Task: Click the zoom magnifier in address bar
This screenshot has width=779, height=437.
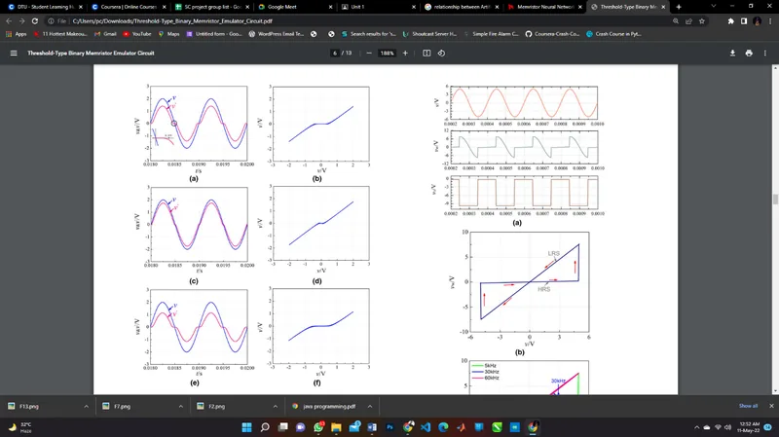Action: pos(676,21)
